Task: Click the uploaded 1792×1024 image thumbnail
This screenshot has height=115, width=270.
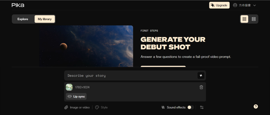Action: pos(69,87)
